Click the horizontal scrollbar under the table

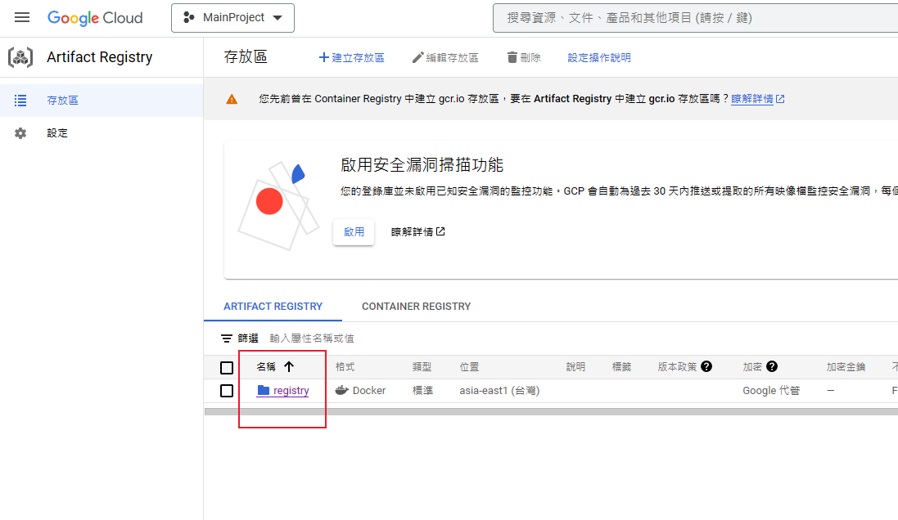click(551, 411)
